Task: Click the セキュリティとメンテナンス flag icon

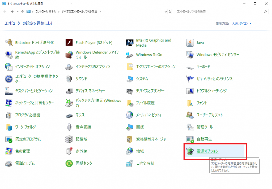Action: 190,79
